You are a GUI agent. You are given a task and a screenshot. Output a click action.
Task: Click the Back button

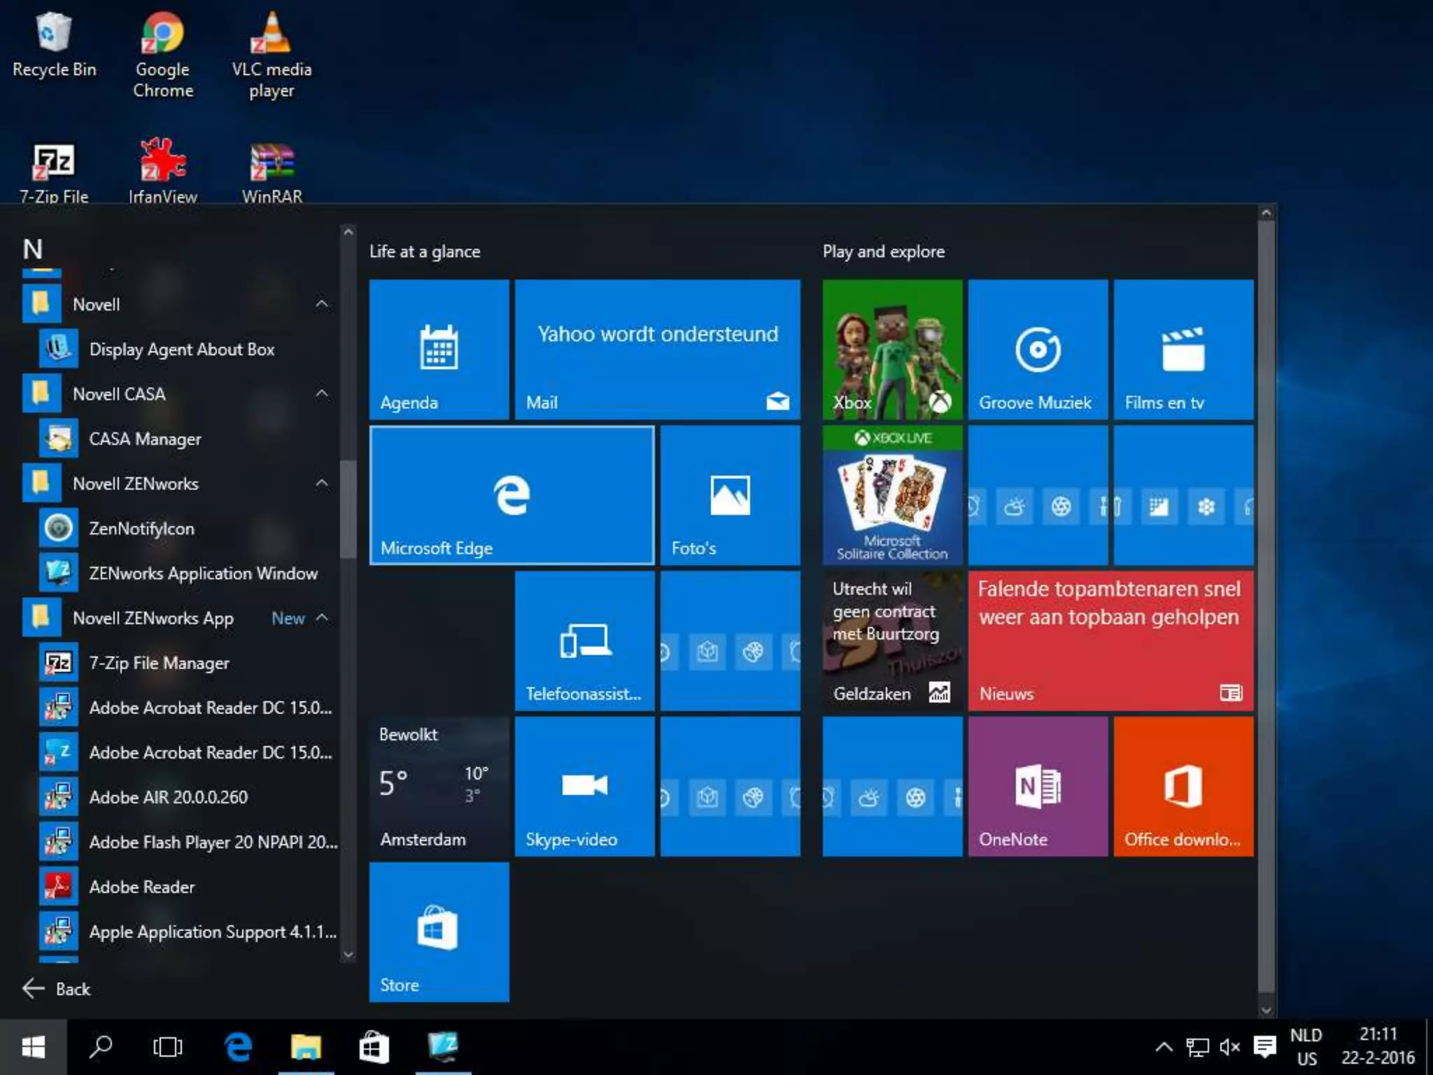[x=57, y=988]
